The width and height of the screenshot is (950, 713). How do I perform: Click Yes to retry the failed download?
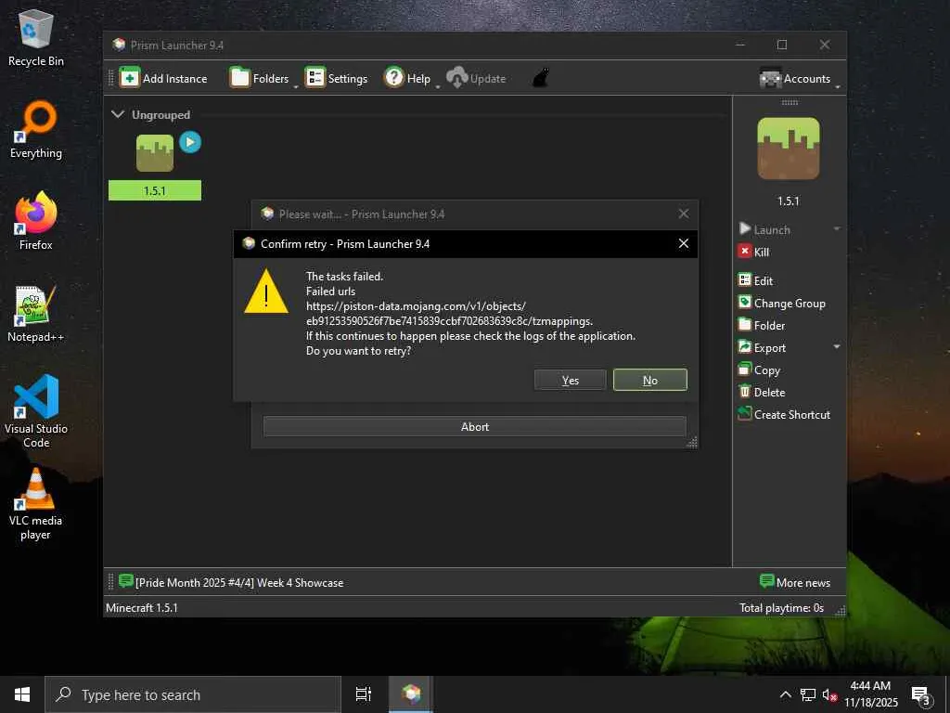coord(571,380)
